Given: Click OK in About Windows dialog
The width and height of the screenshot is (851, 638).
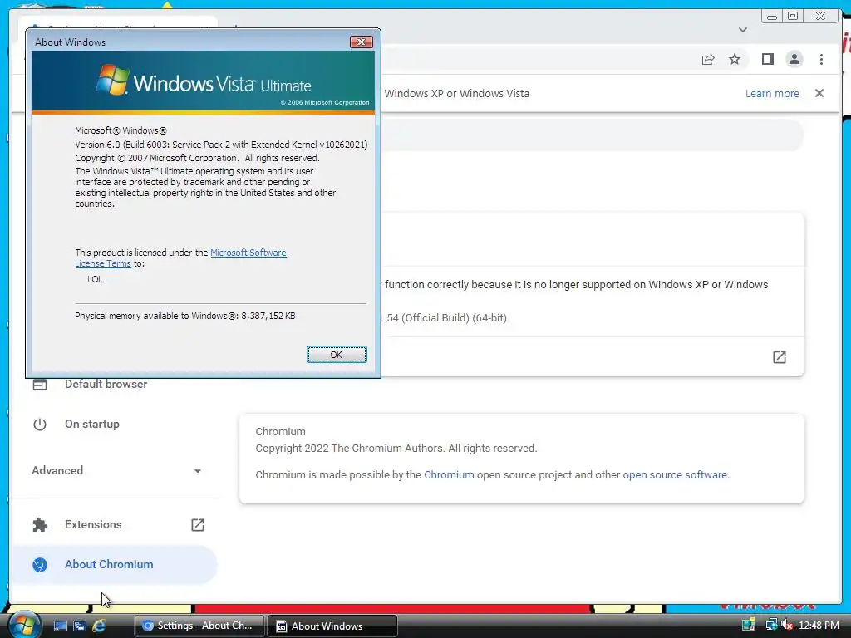Looking at the screenshot, I should coord(337,354).
